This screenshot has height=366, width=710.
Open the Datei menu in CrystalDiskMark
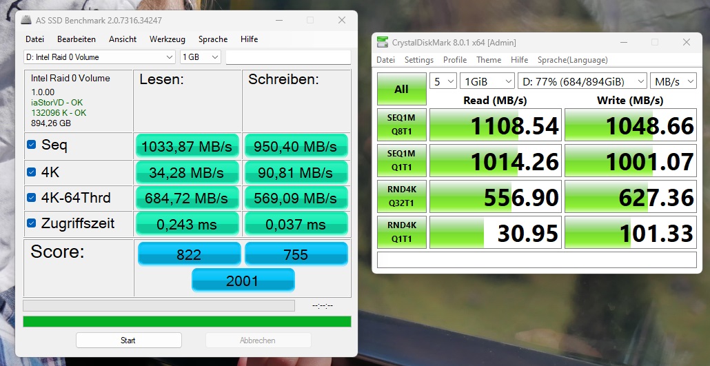coord(386,60)
